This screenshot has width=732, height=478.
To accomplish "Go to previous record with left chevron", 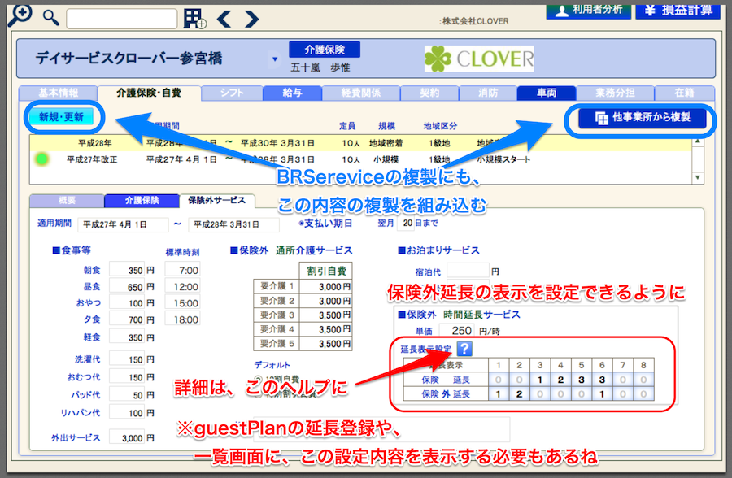I will coord(224,19).
